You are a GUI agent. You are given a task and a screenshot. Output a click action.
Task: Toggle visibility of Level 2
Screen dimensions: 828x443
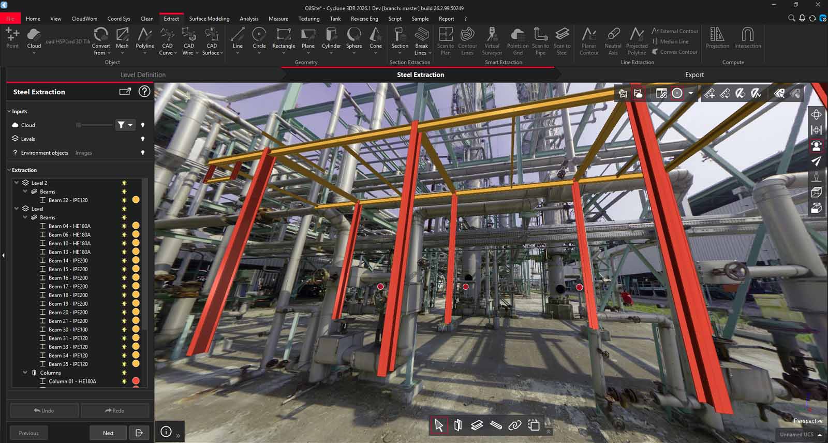[124, 183]
